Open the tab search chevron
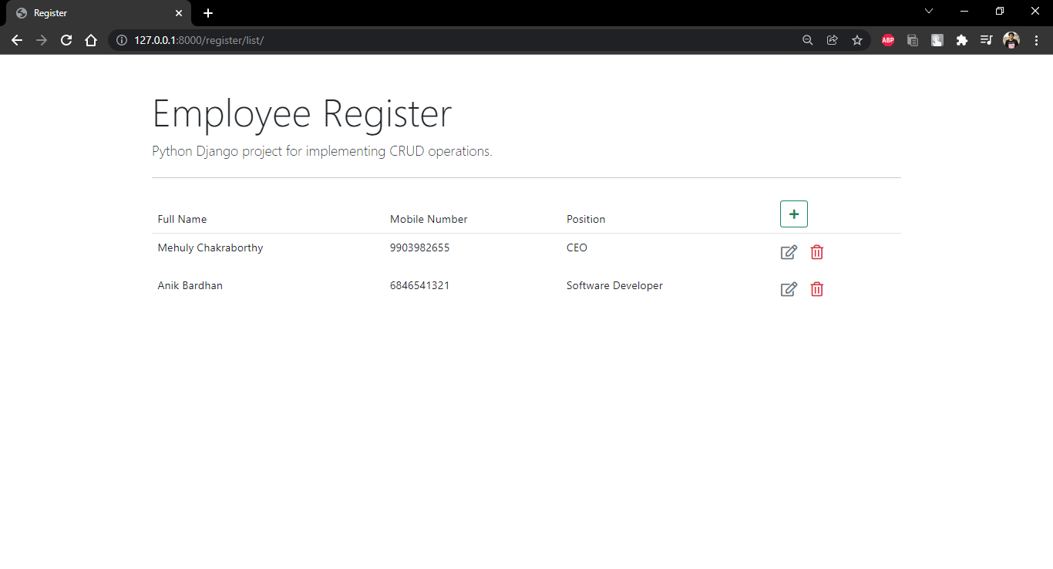The height and width of the screenshot is (569, 1053). tap(928, 11)
